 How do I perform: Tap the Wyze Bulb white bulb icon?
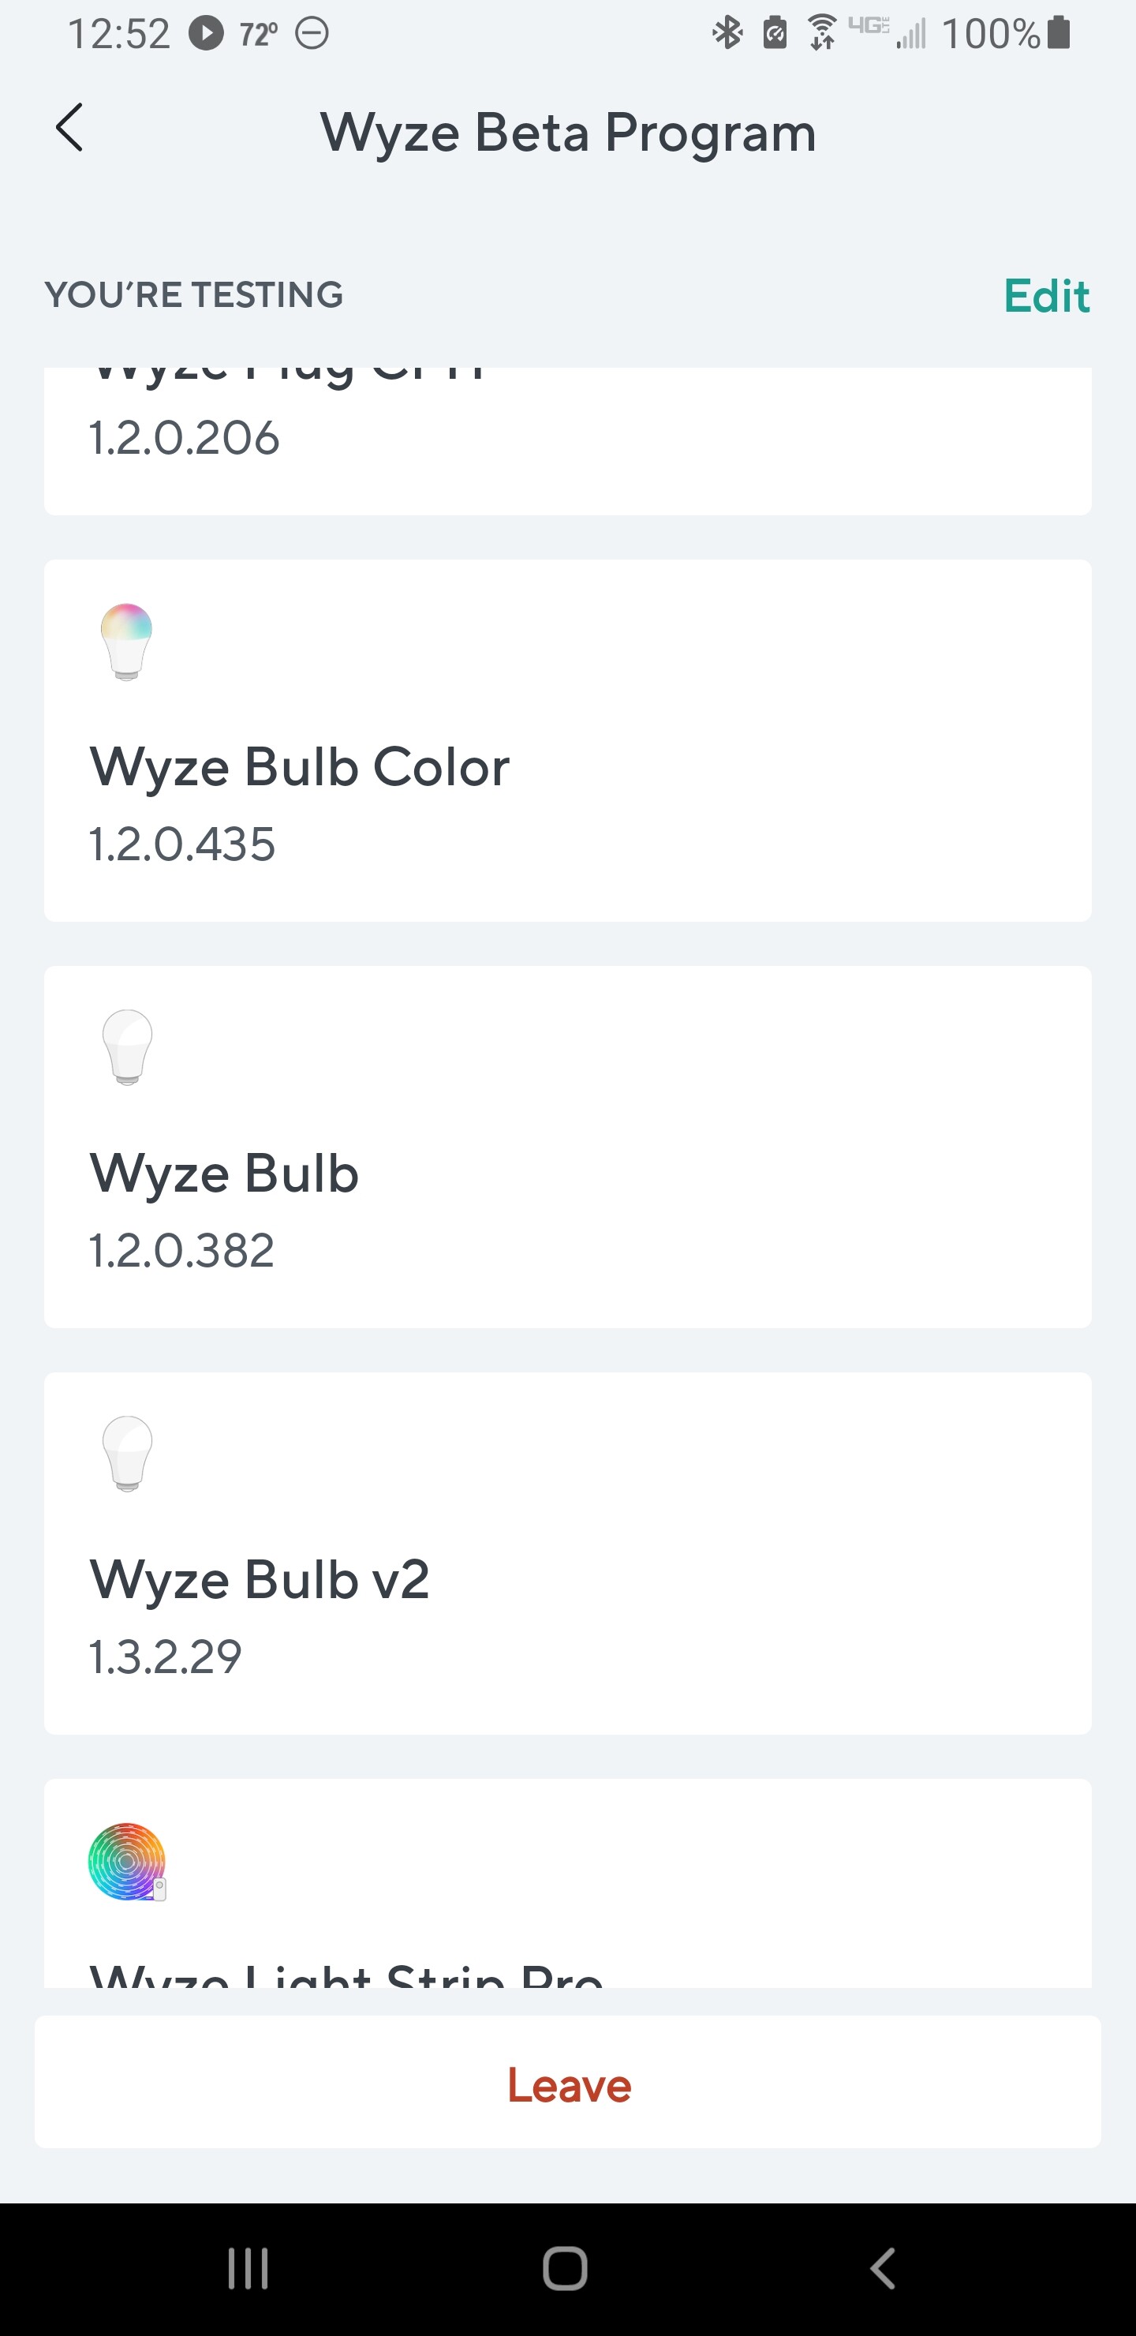127,1047
